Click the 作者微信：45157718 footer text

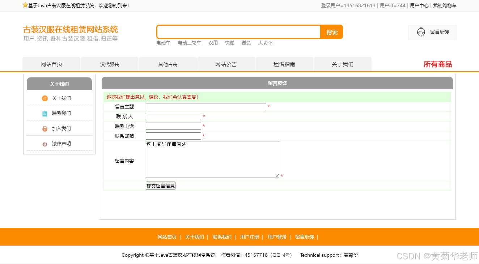(257, 255)
